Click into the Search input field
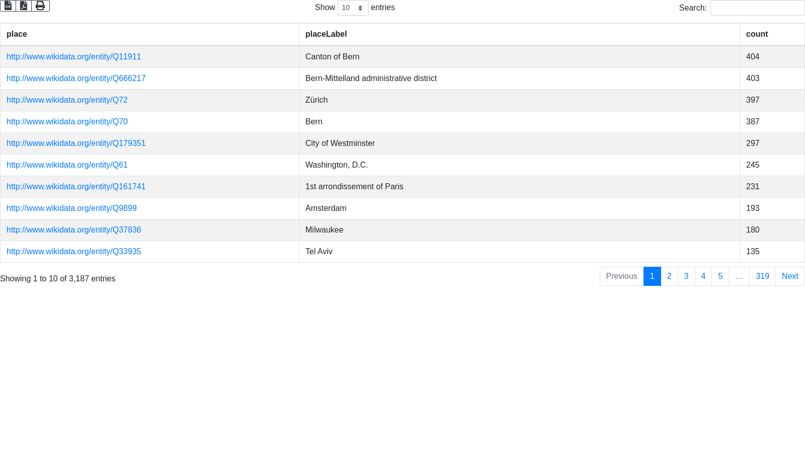 coord(757,8)
